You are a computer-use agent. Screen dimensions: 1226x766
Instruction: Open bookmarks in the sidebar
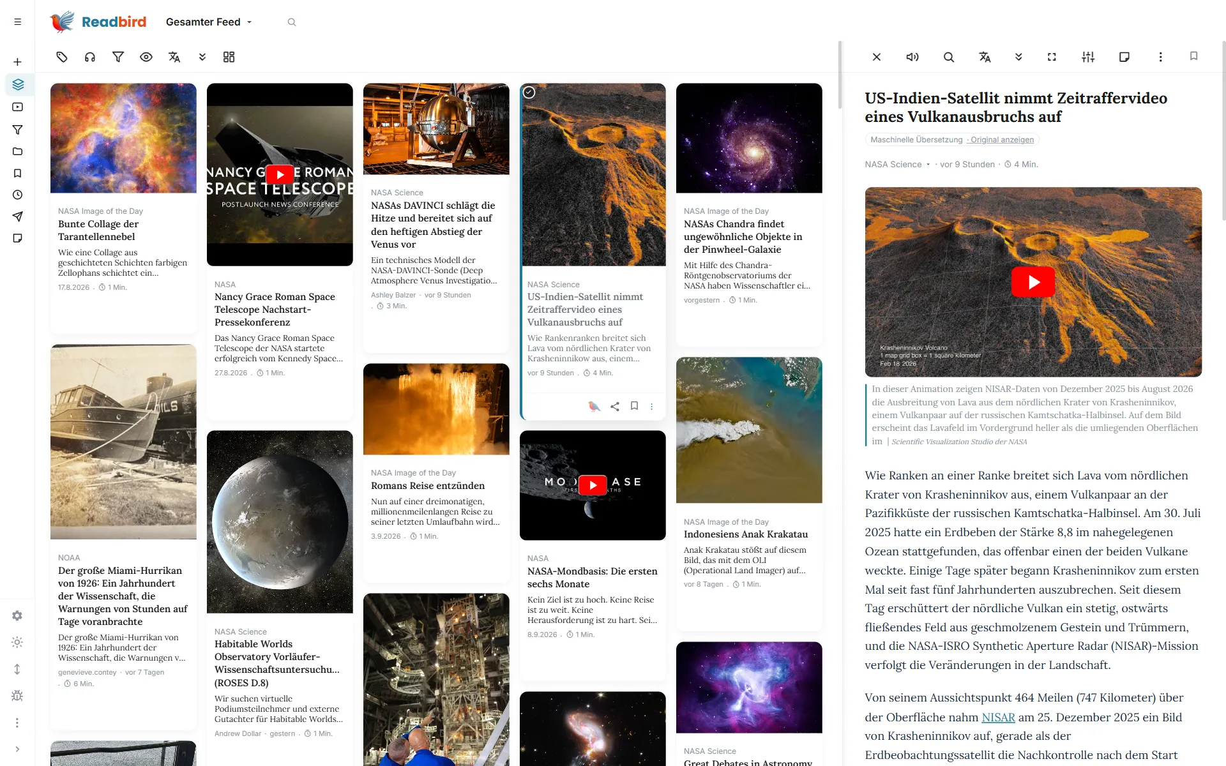pos(17,173)
